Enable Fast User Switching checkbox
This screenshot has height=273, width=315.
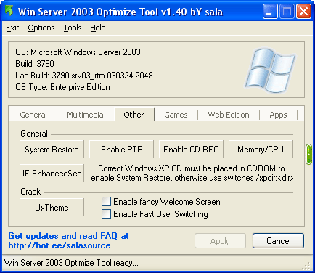click(x=106, y=214)
